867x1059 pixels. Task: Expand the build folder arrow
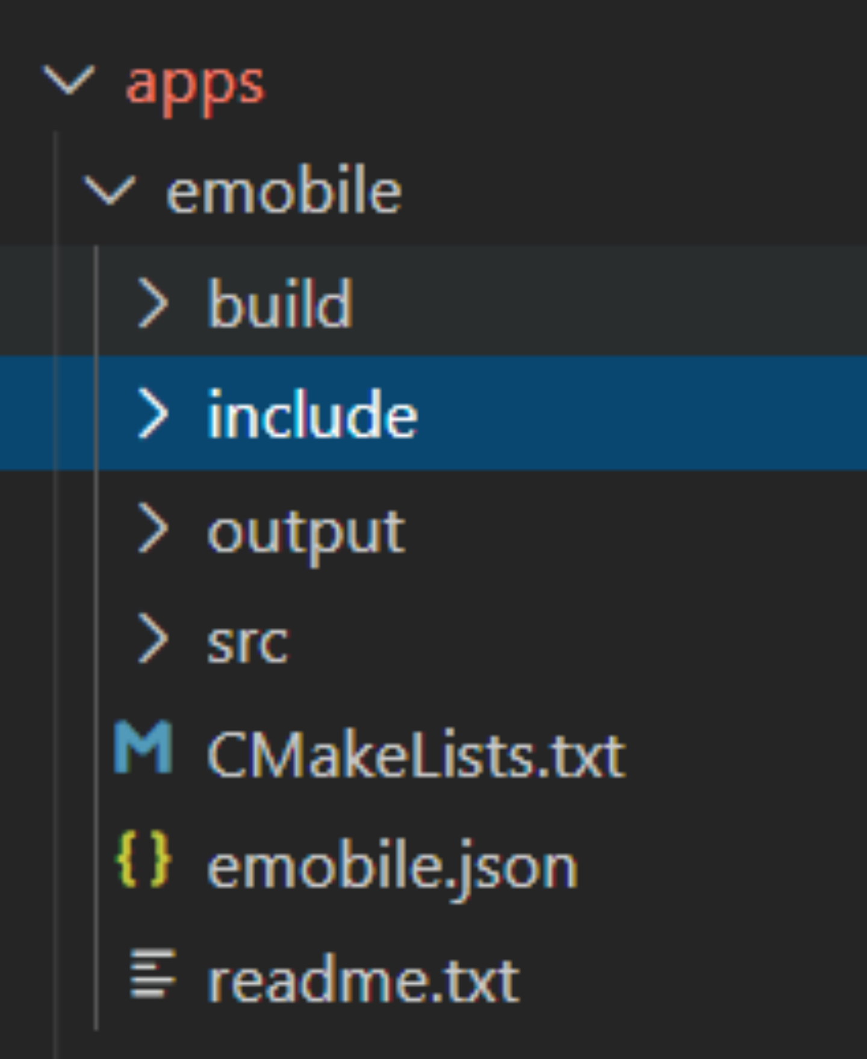click(x=153, y=303)
